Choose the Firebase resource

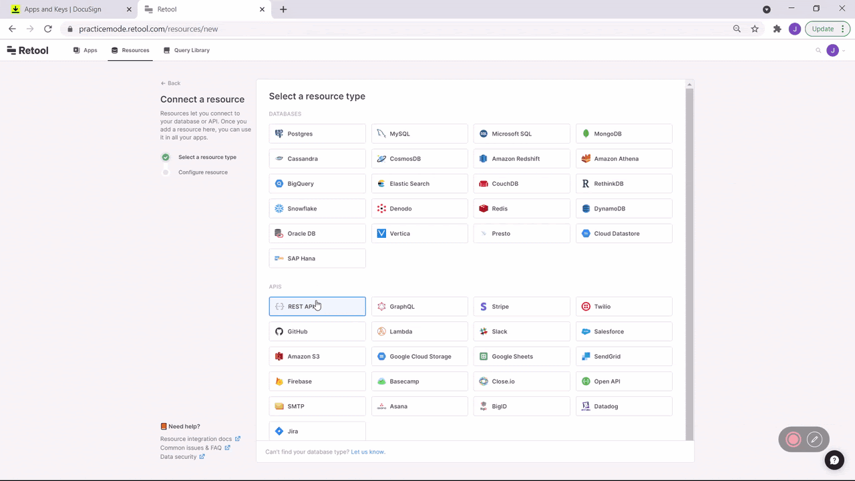pos(317,381)
